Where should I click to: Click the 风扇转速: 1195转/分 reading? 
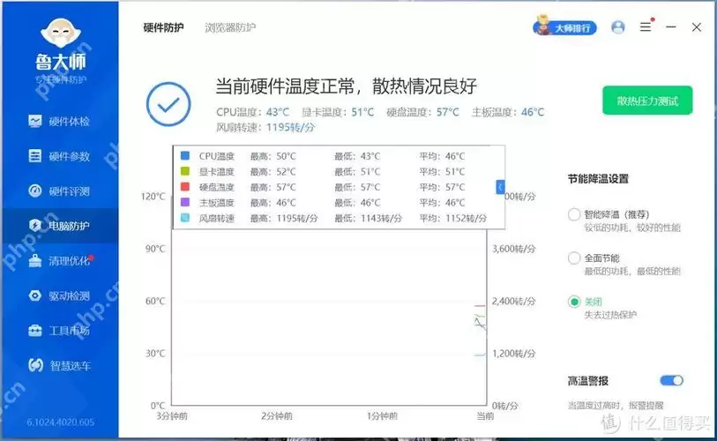click(x=265, y=127)
